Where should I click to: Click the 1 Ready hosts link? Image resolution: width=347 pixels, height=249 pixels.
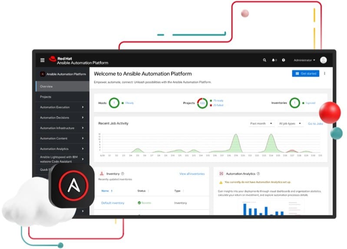pyautogui.click(x=129, y=103)
